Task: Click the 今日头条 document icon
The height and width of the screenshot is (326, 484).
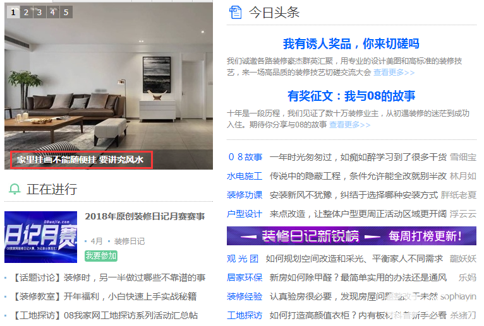Action: (235, 13)
